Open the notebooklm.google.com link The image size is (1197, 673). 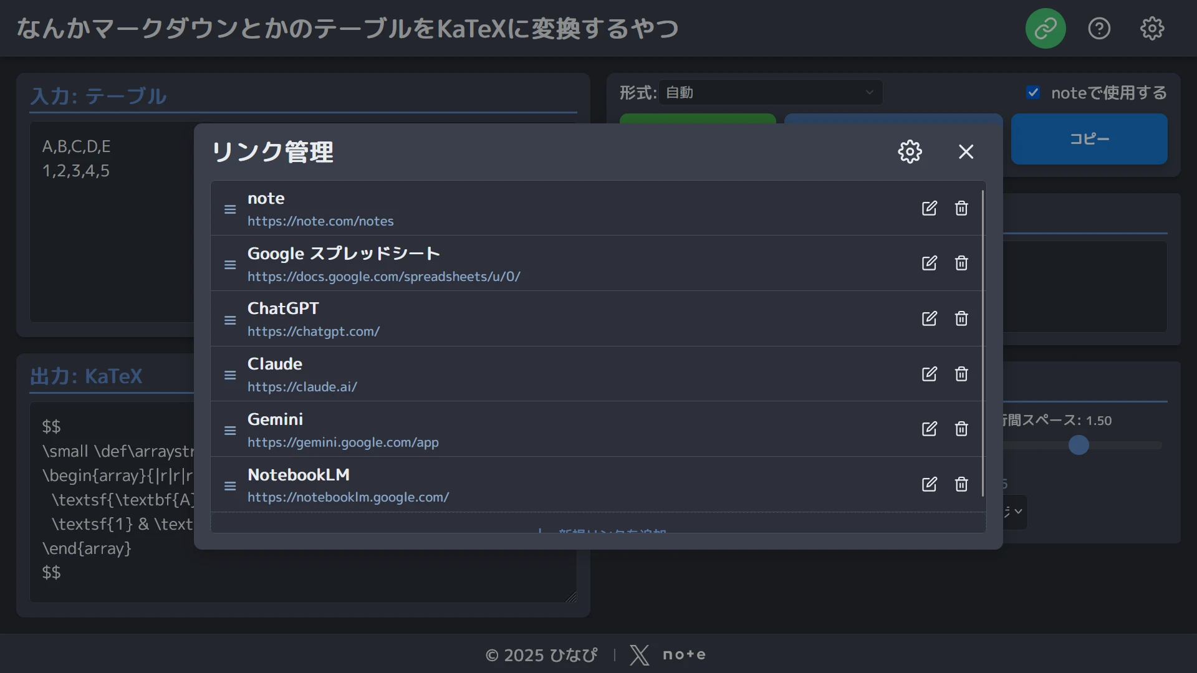click(349, 497)
